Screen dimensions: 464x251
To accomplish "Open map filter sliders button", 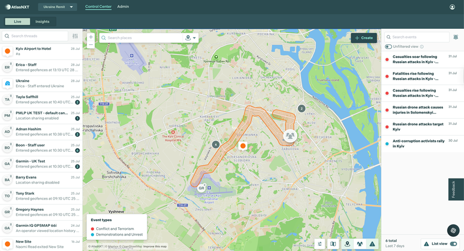I will pos(320,244).
